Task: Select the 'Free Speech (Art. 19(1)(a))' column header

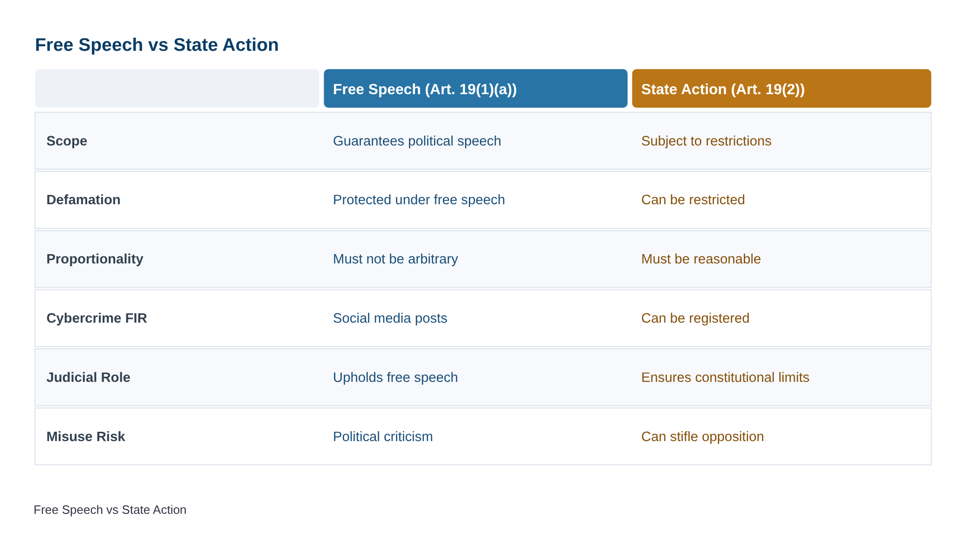Action: click(476, 89)
